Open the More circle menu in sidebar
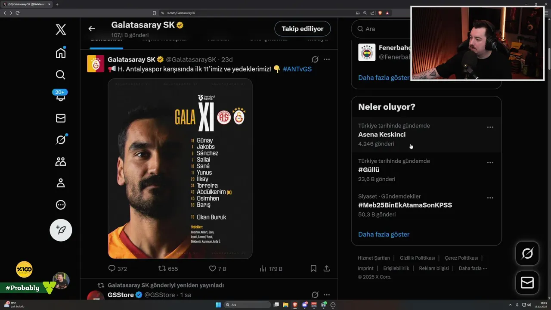 [x=61, y=205]
